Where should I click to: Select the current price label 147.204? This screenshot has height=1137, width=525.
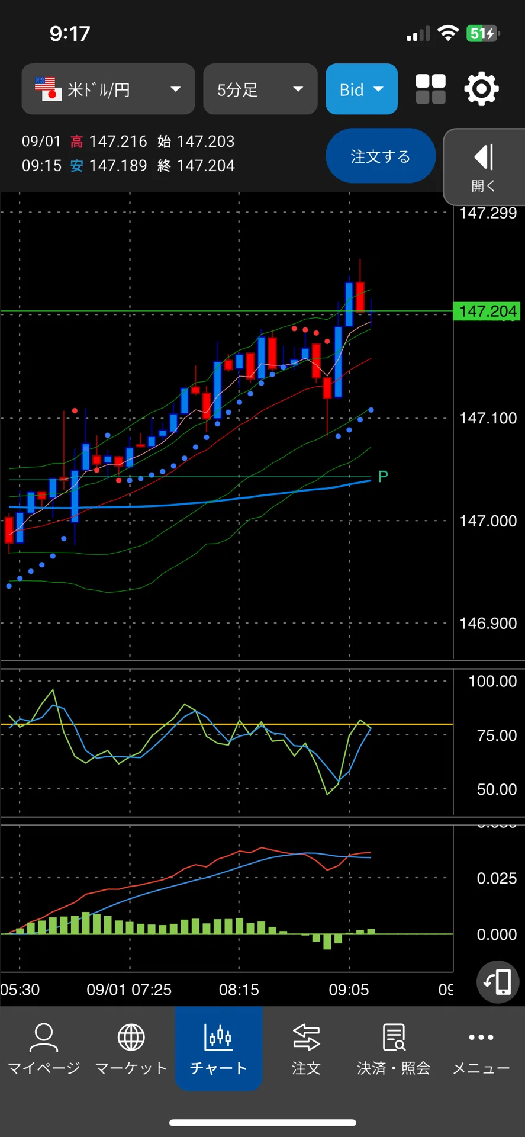coord(487,311)
